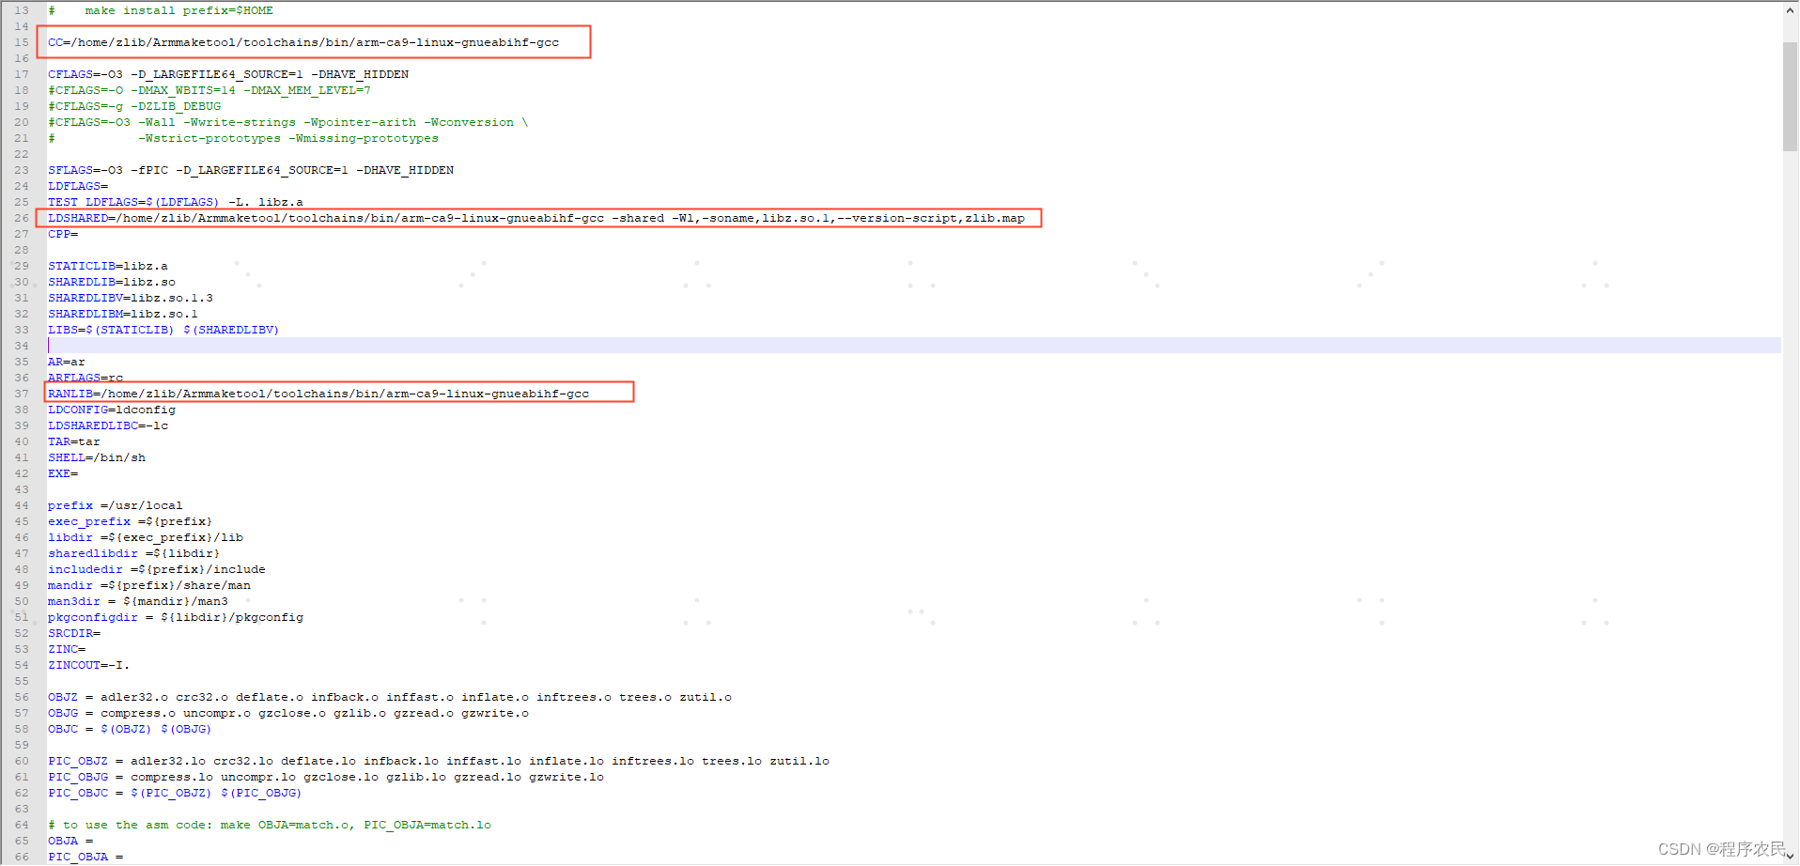Click the ARFLAGS=rc line

tap(85, 378)
